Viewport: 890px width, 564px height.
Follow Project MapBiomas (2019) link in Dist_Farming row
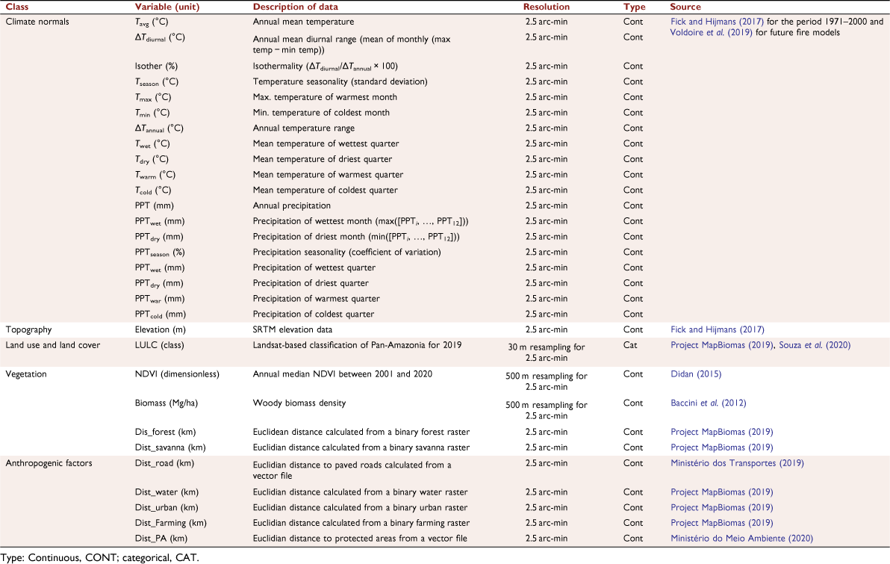point(722,522)
